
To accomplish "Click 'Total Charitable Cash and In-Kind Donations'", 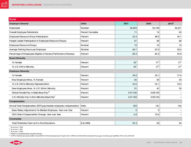I will pos(33,123).
